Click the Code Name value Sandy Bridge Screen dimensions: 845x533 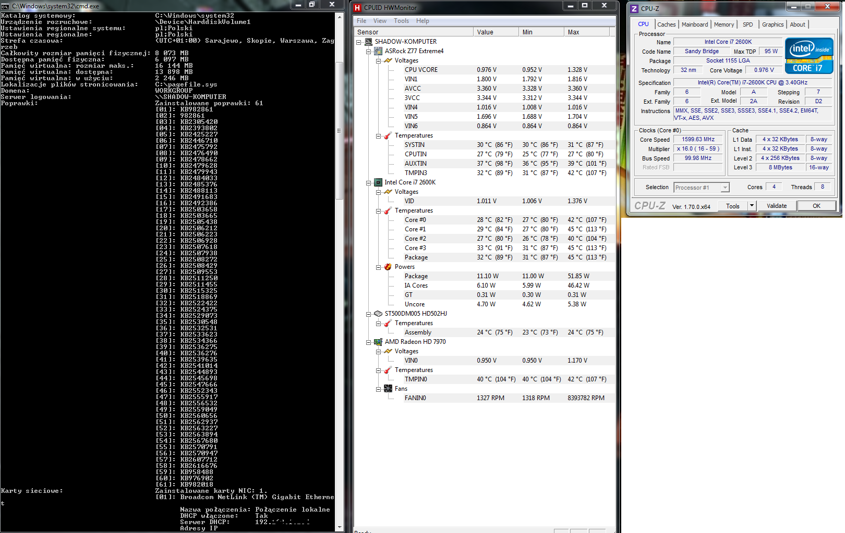click(x=702, y=52)
